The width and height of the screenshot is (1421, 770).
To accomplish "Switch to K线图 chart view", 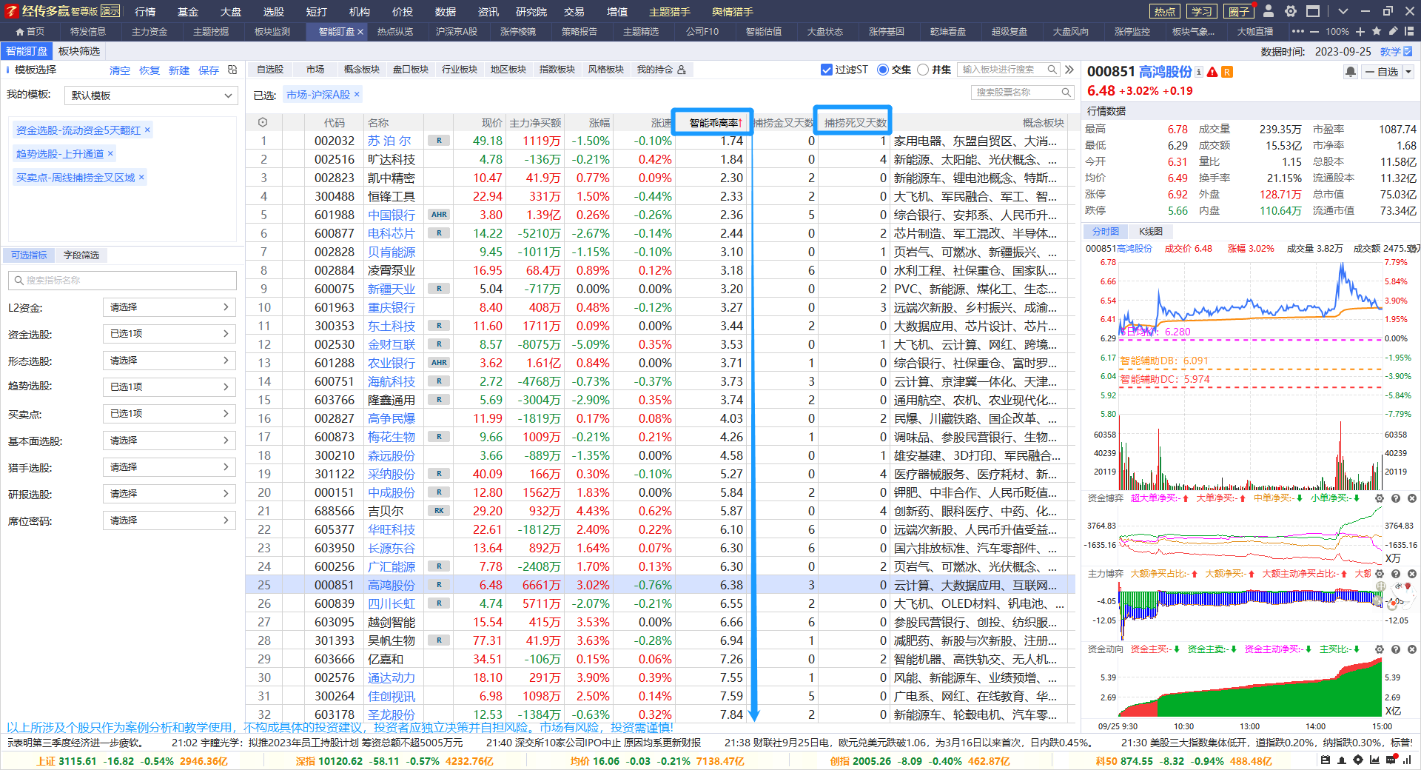I will pyautogui.click(x=1151, y=232).
